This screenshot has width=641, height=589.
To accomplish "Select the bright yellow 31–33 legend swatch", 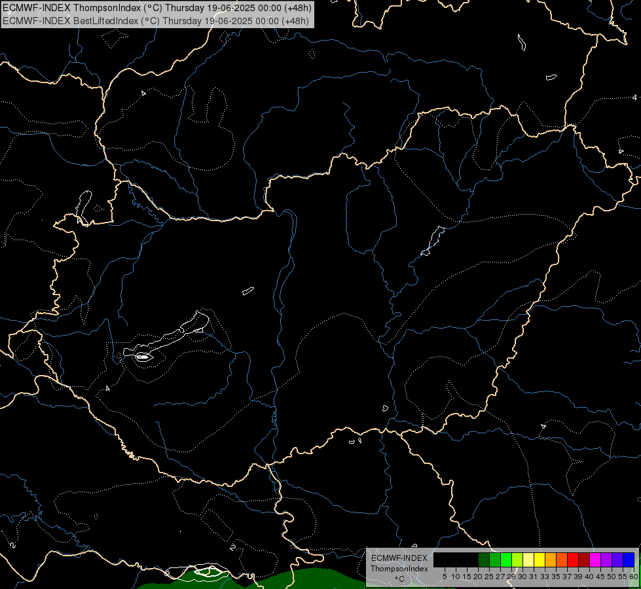I will [540, 560].
